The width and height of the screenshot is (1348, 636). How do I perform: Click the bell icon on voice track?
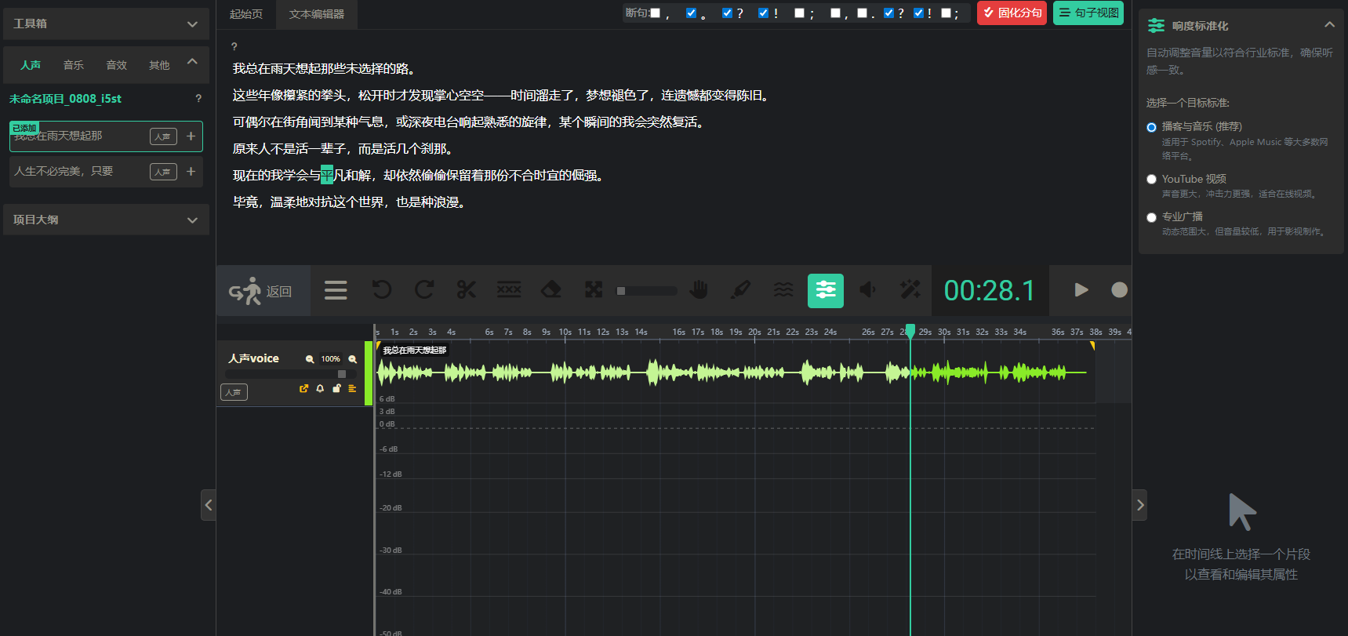coord(320,389)
